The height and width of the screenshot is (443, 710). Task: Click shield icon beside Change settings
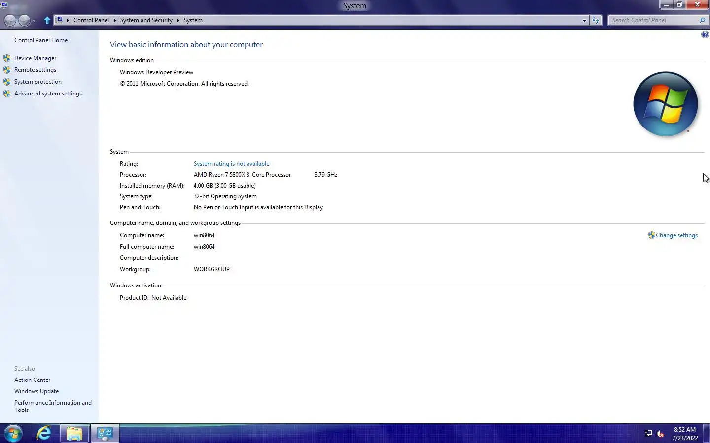coord(651,235)
